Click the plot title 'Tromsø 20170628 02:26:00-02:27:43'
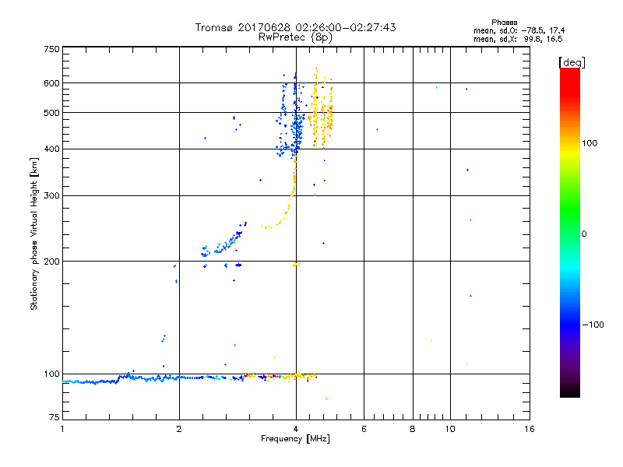The width and height of the screenshot is (623, 467). click(x=295, y=27)
